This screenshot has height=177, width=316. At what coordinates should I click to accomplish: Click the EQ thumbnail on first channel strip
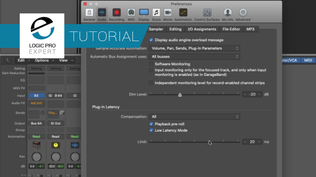coord(36,80)
